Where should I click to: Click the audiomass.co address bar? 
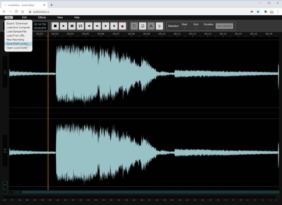tap(139, 12)
